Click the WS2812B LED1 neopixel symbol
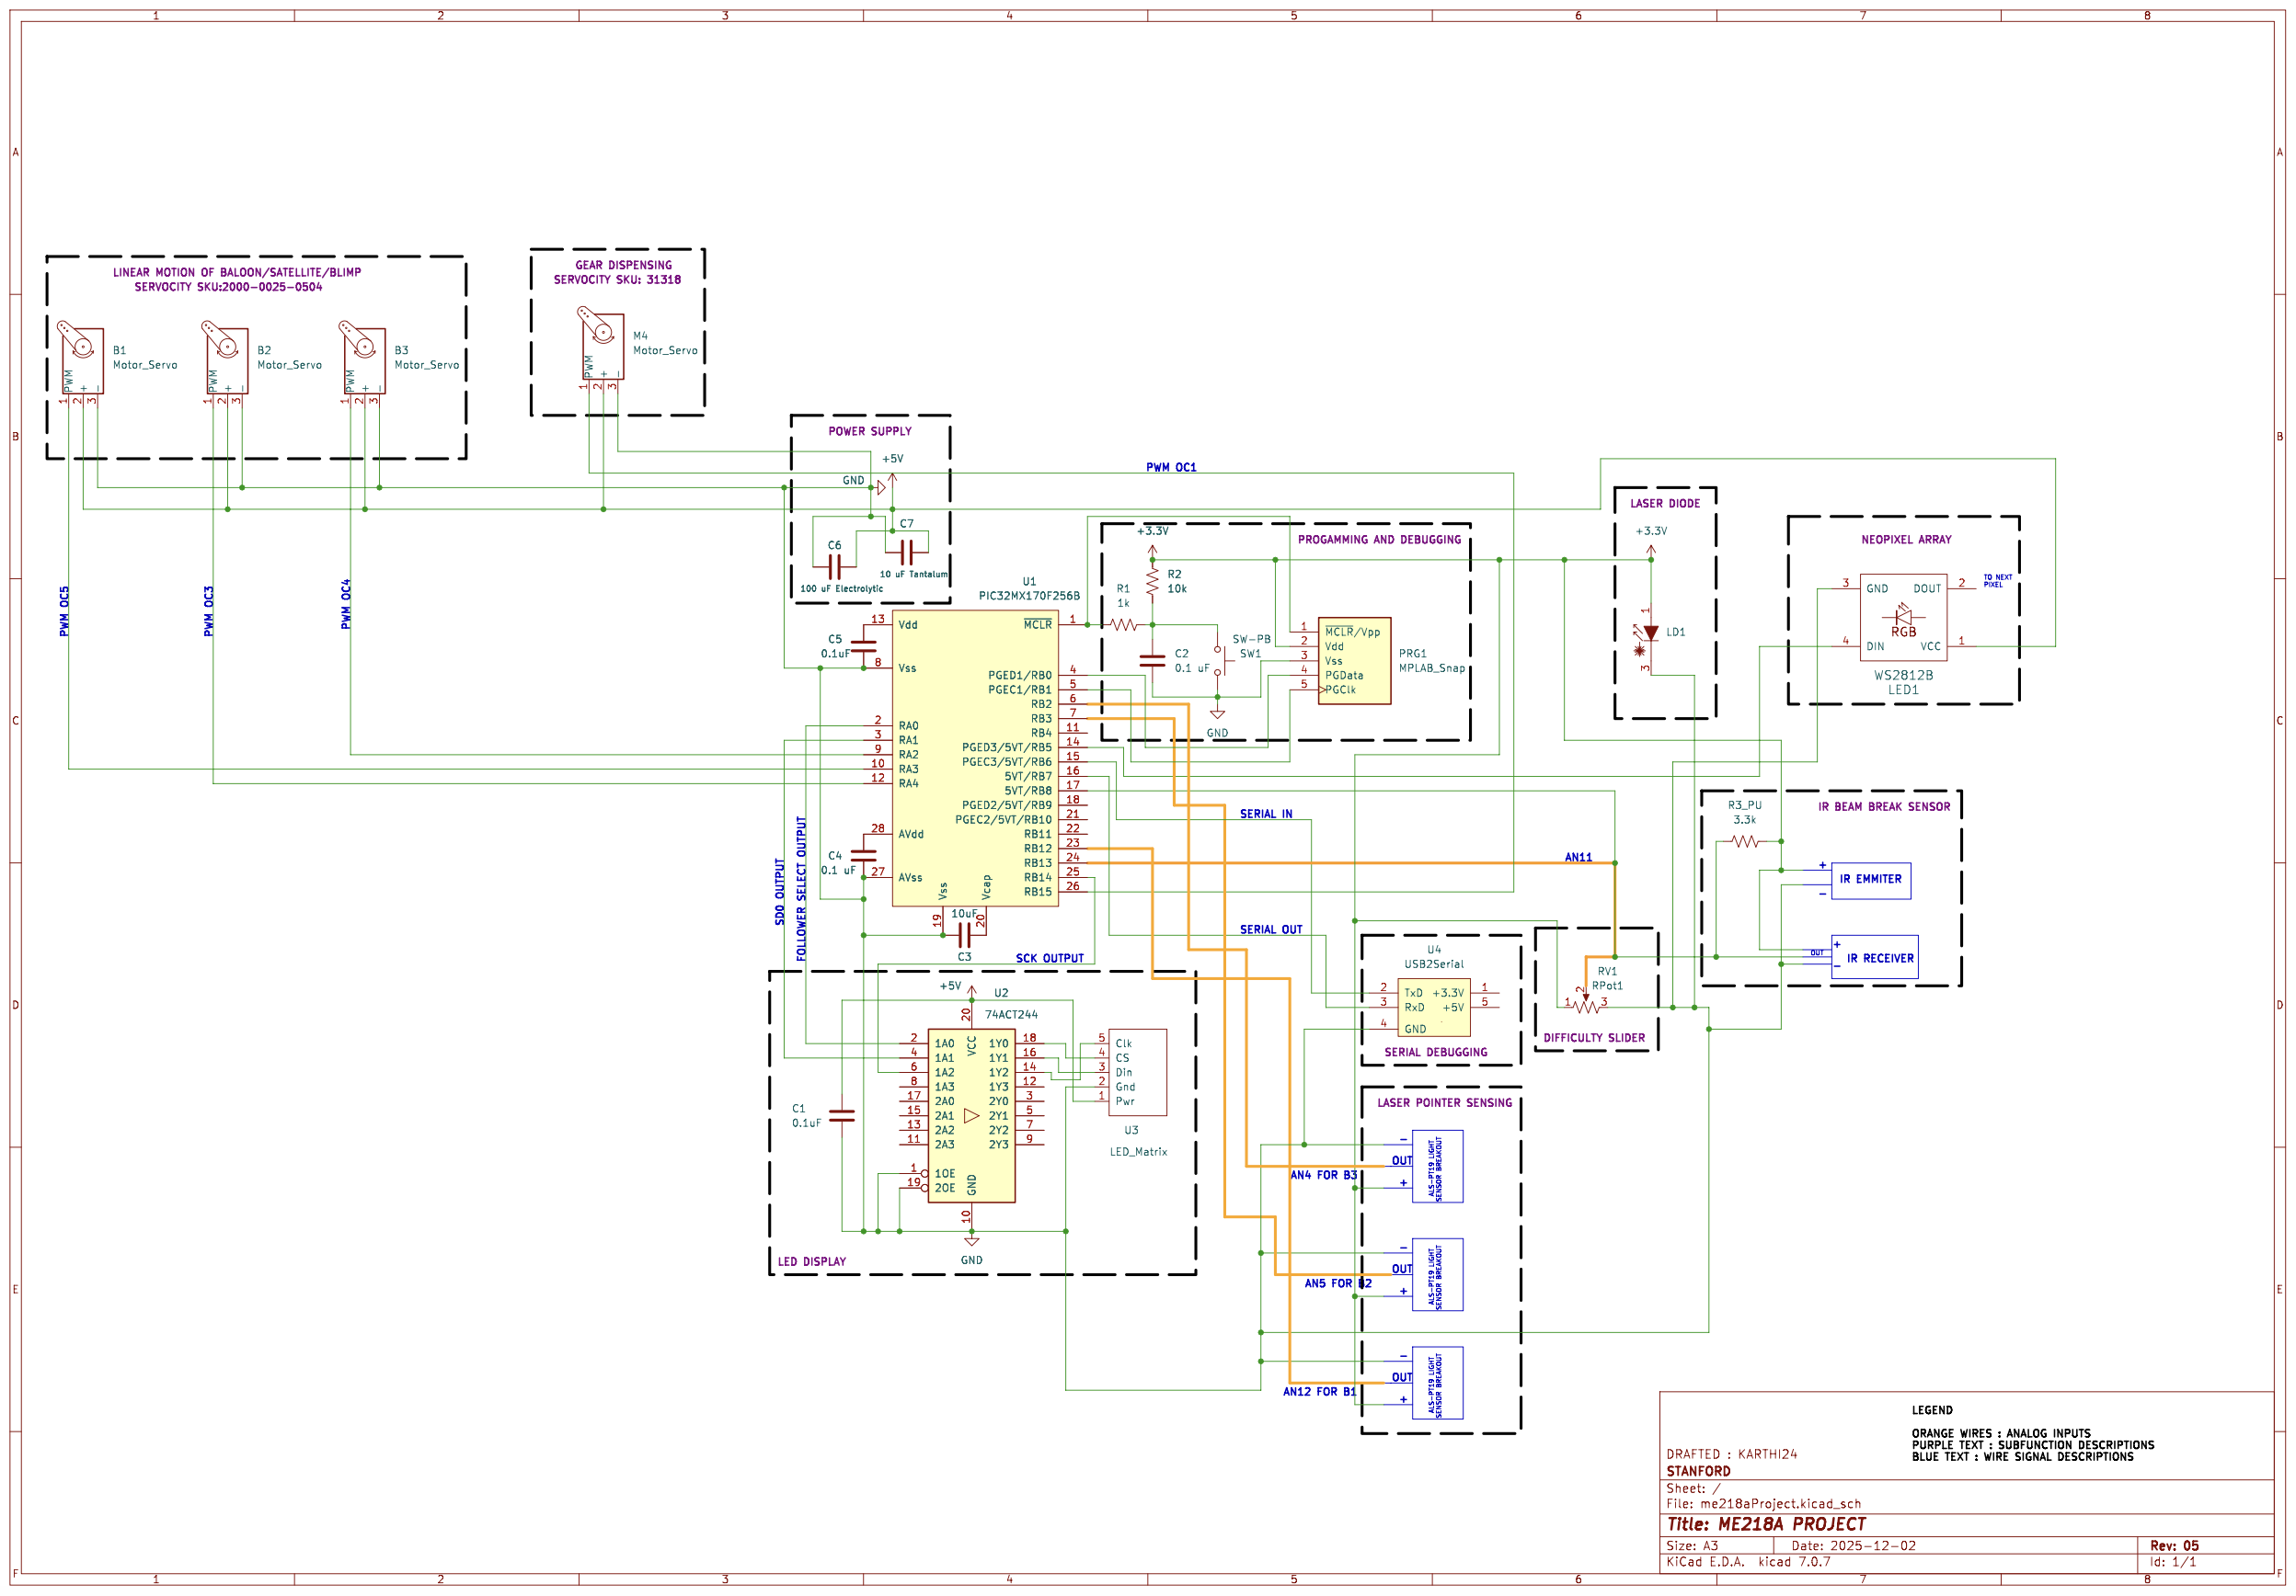This screenshot has height=1596, width=2296. pos(1902,617)
